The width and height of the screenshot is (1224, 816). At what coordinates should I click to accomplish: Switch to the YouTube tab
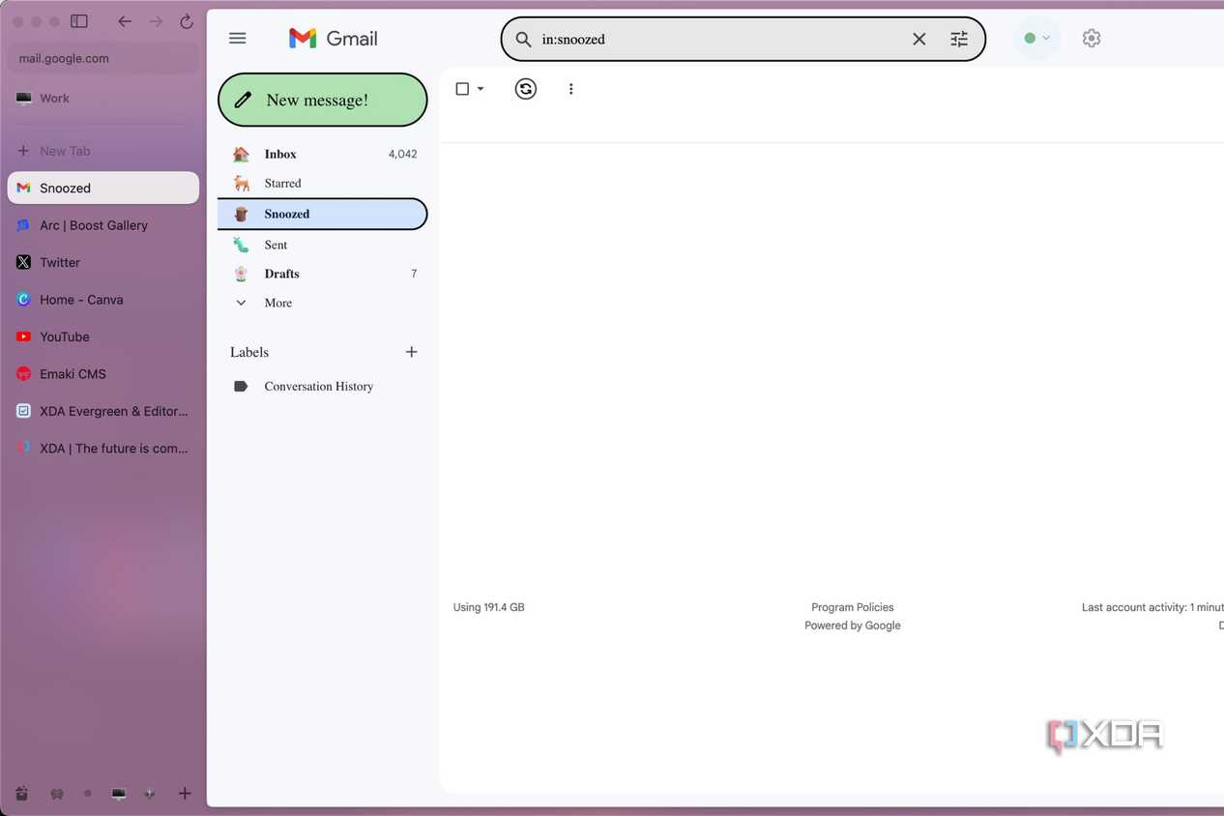pyautogui.click(x=103, y=336)
